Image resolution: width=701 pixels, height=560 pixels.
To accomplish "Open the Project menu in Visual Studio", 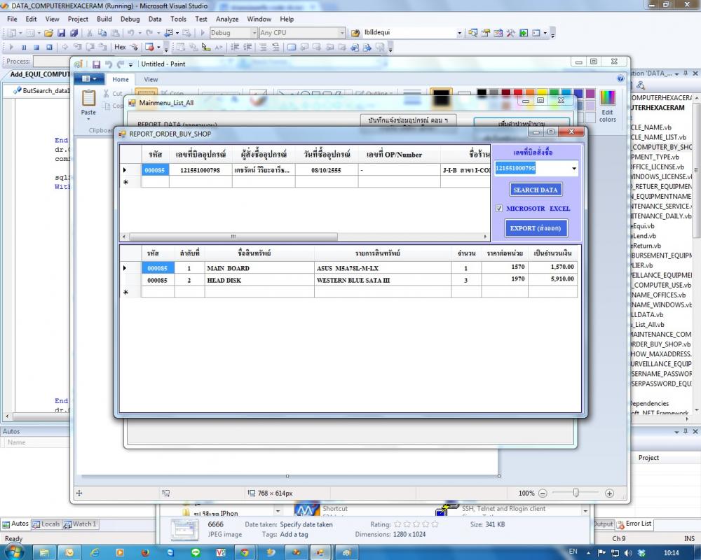I will coord(78,19).
